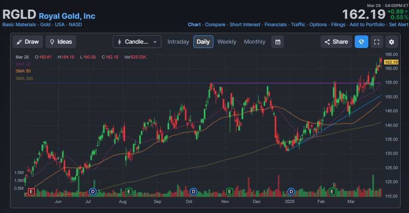Click the 162.19 current price tag on axis
The image size is (409, 213).
(x=391, y=62)
